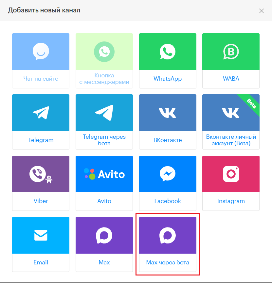
Task: Click the Max через бота text label
Action: pos(168,262)
